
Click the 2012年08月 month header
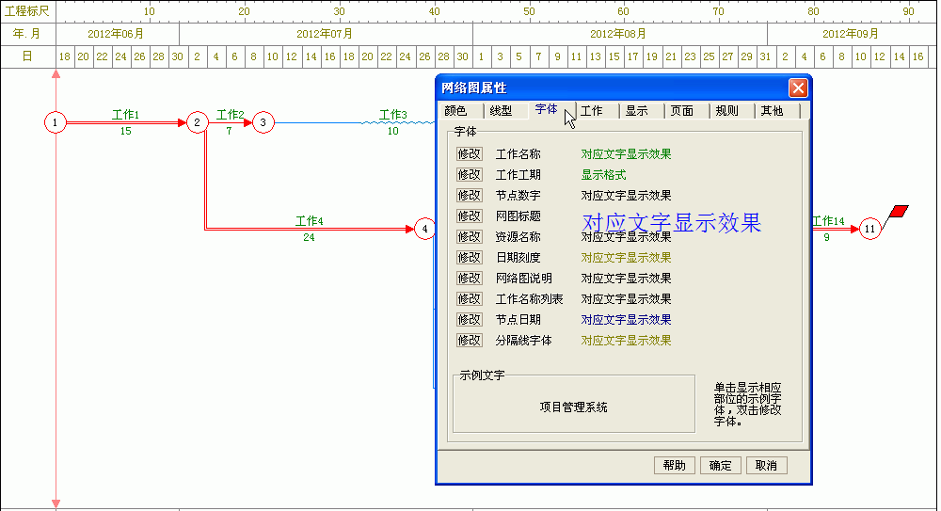[x=618, y=34]
